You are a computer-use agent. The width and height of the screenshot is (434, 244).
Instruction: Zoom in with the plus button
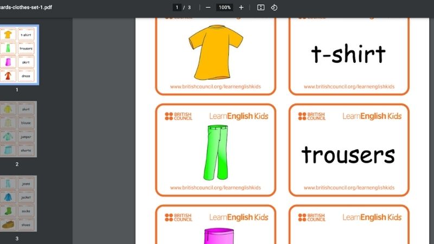click(241, 8)
